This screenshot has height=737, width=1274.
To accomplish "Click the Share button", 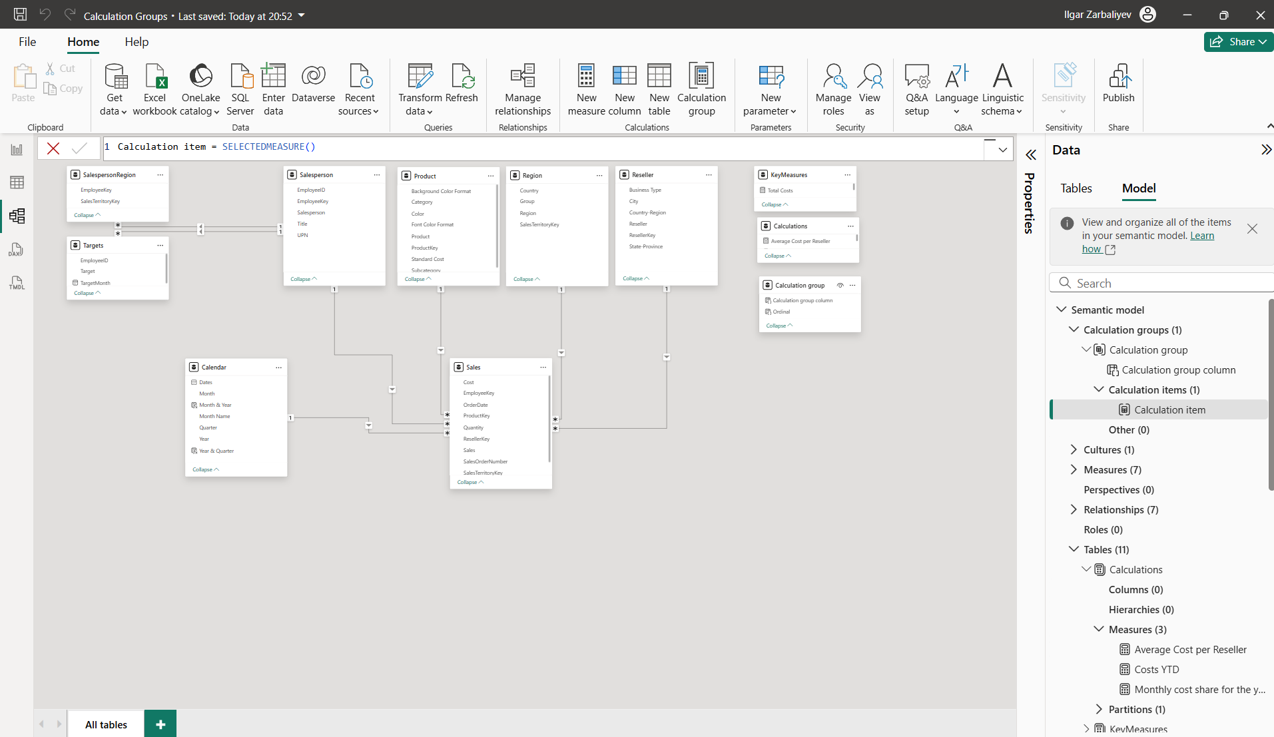I will tap(1238, 41).
